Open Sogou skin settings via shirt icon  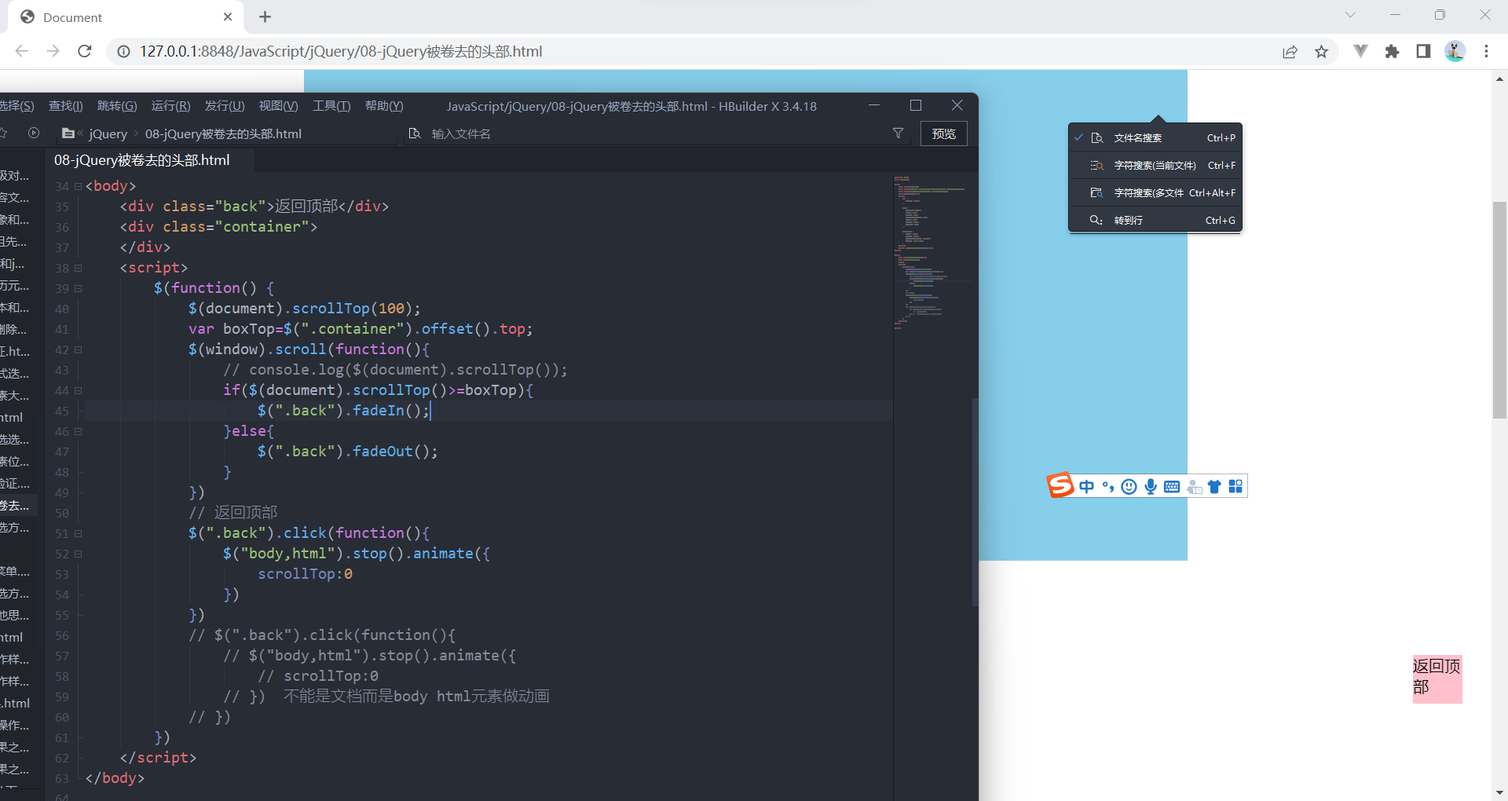pos(1214,486)
